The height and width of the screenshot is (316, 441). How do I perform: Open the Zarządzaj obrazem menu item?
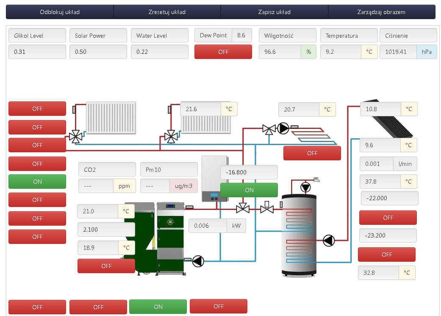tap(381, 12)
